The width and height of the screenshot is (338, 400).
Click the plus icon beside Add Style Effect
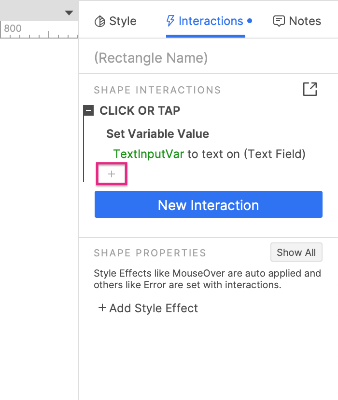pos(102,308)
